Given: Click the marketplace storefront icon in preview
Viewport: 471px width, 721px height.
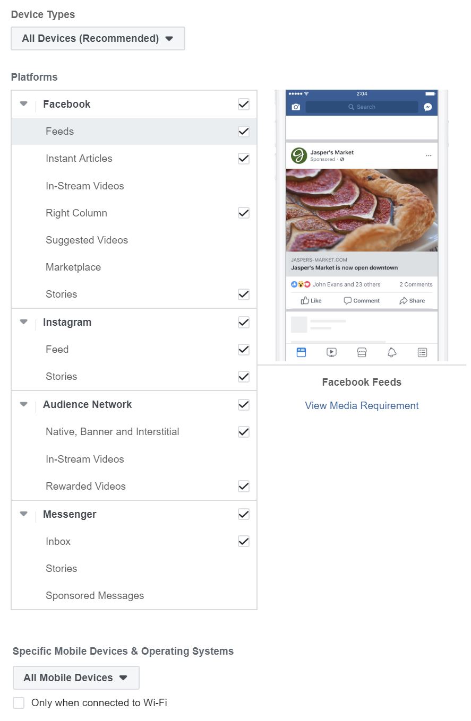Looking at the screenshot, I should [362, 352].
